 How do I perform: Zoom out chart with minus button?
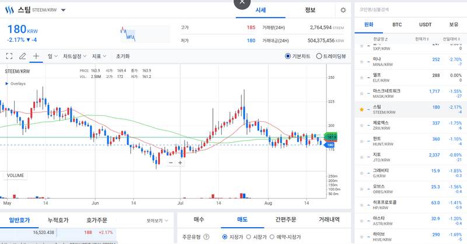[170, 162]
